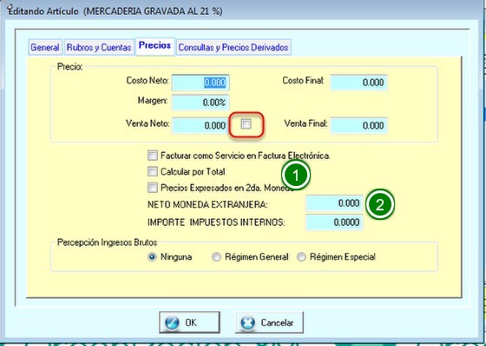Open Consultas y Precios Derivados tab
The width and height of the screenshot is (486, 346).
(233, 48)
